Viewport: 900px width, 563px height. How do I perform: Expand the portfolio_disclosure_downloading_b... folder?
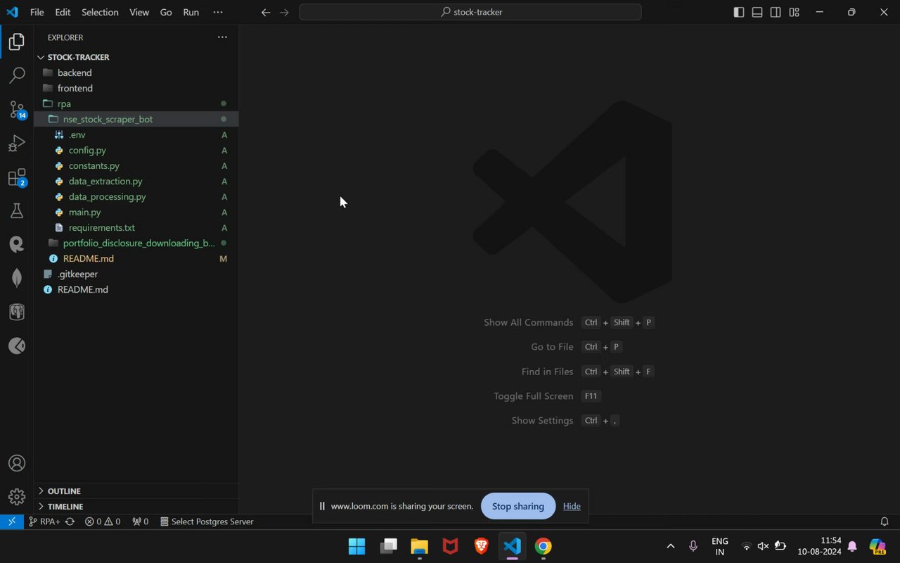tap(136, 243)
